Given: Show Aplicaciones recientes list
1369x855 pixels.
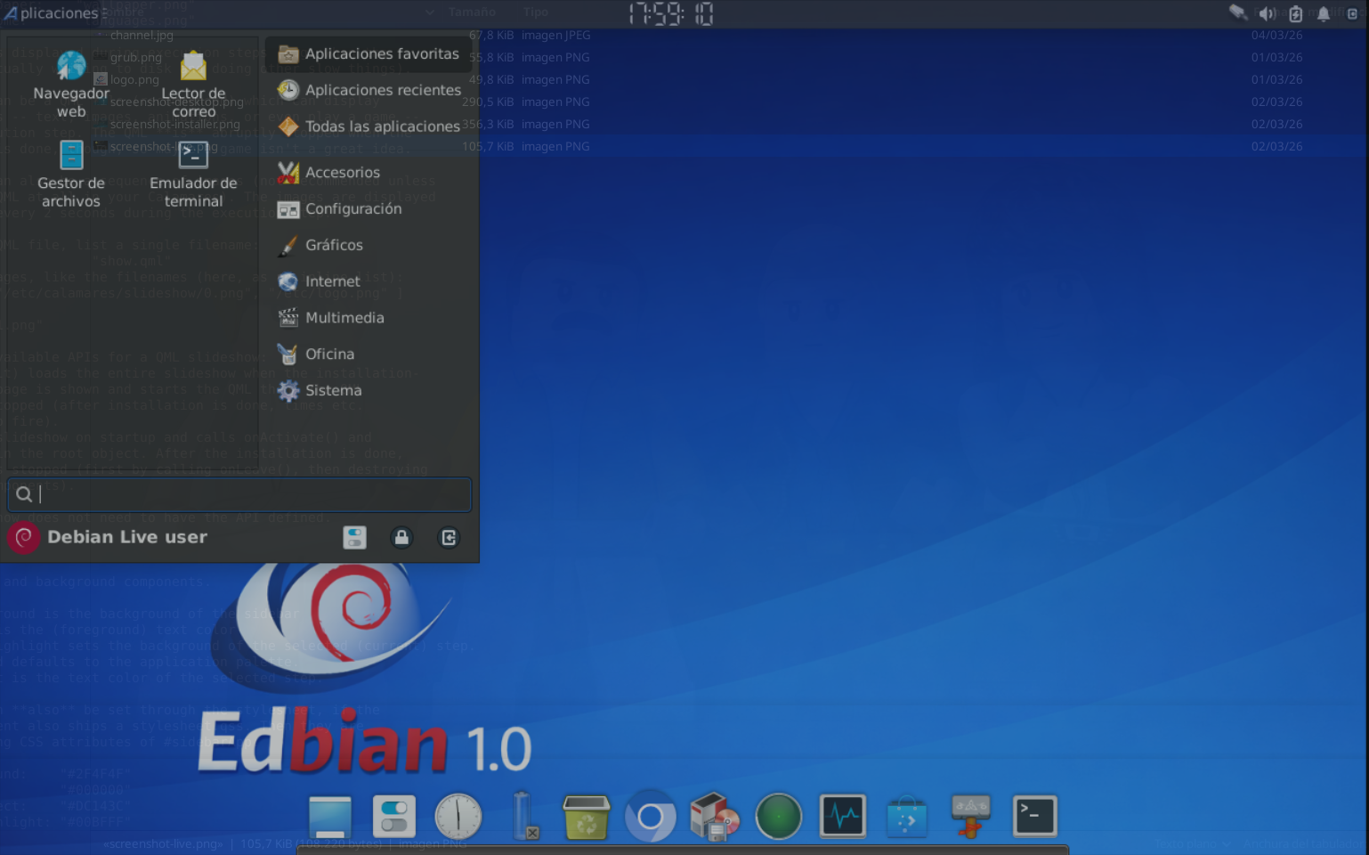Looking at the screenshot, I should point(368,90).
